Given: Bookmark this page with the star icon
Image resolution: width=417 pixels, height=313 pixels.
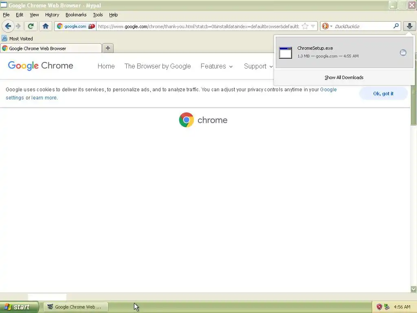Looking at the screenshot, I should [305, 26].
